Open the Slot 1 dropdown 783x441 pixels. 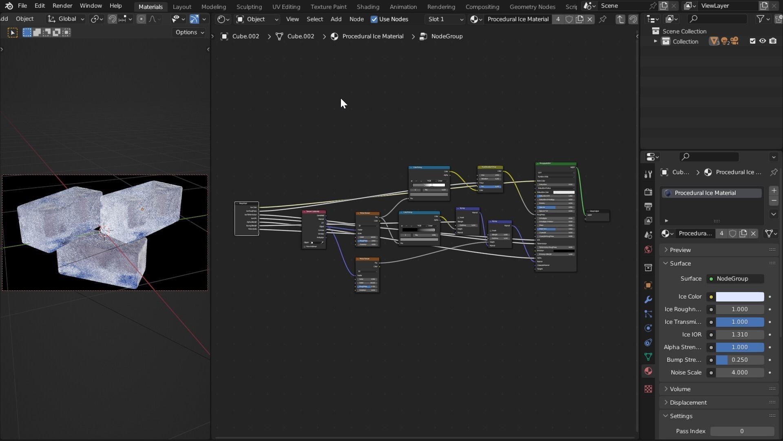point(445,19)
